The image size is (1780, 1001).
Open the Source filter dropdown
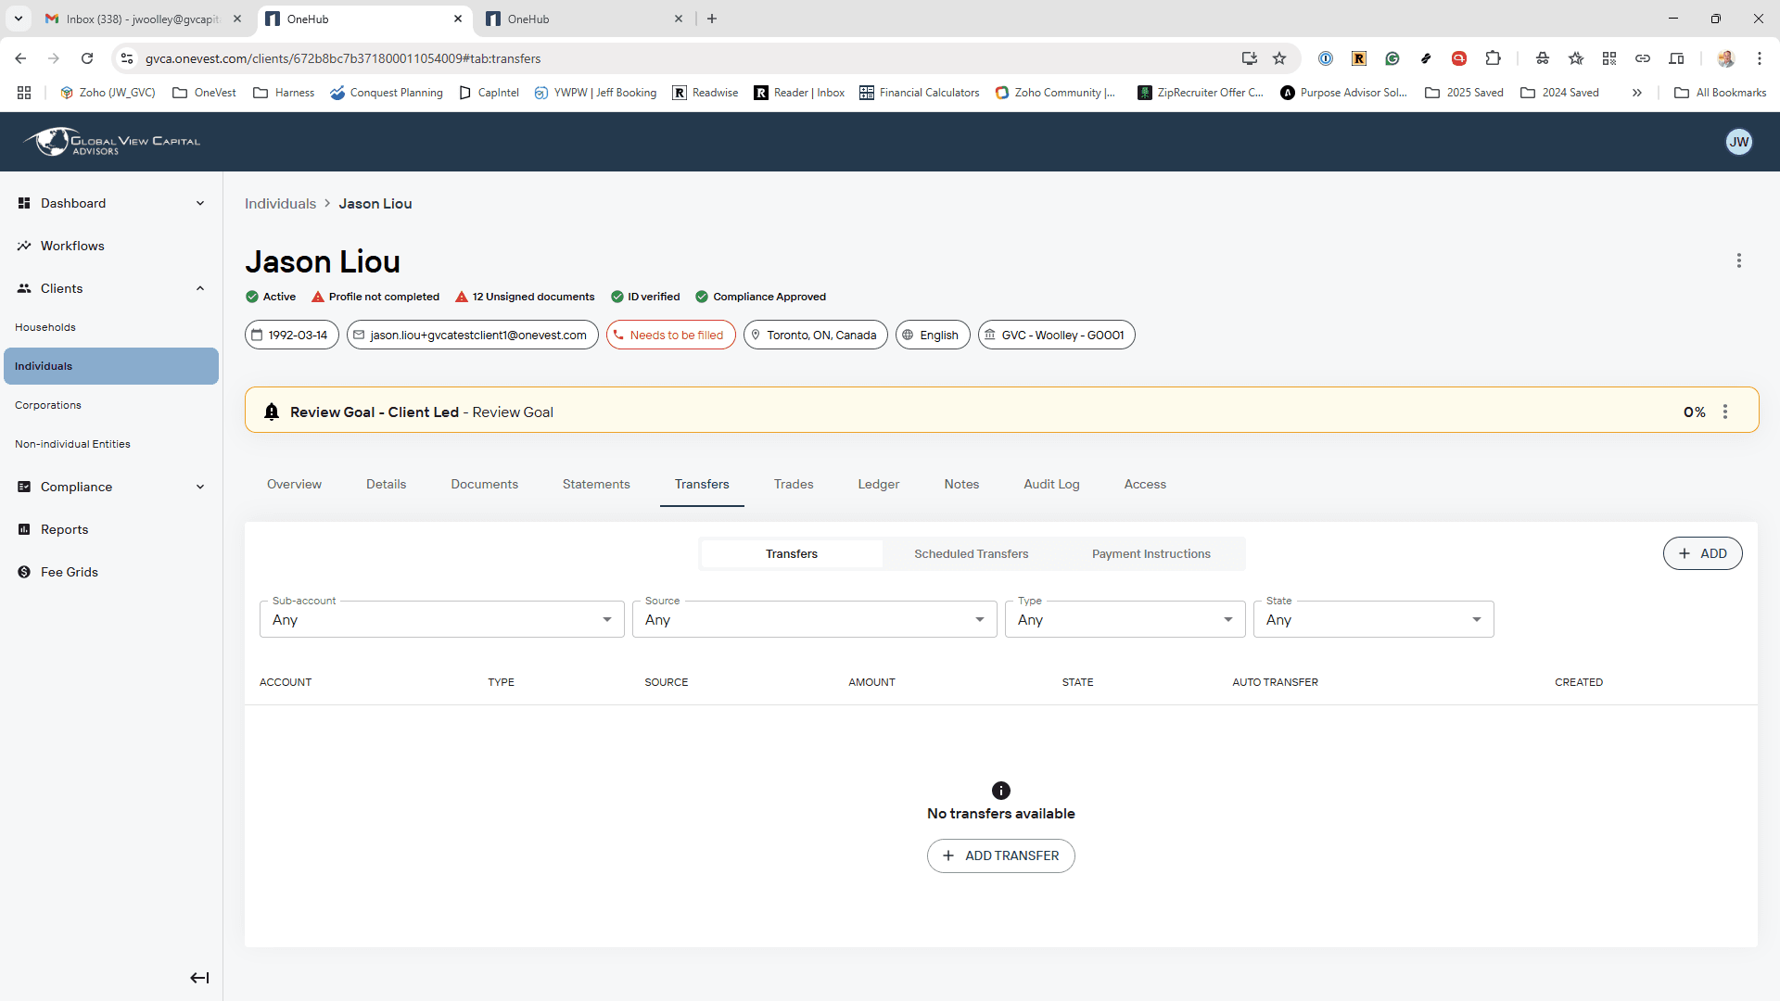pyautogui.click(x=815, y=619)
